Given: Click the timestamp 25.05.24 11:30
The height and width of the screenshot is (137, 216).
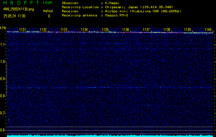Looking at the screenshot, I should coord(14,16).
